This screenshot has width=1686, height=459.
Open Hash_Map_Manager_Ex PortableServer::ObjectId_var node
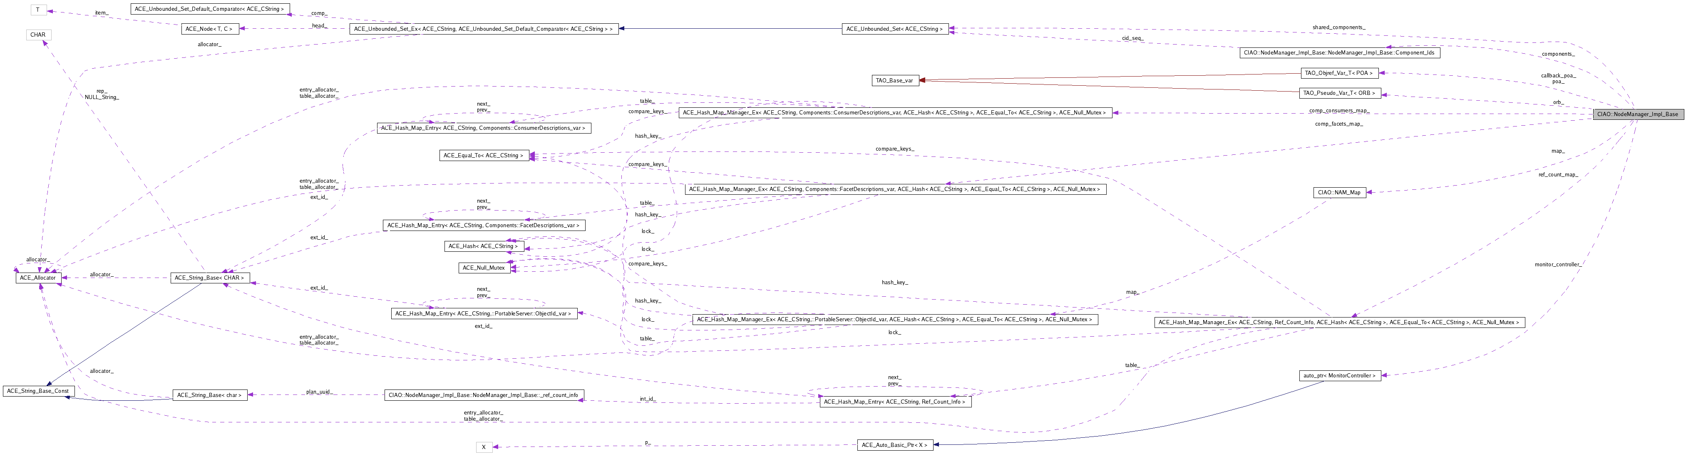[895, 320]
